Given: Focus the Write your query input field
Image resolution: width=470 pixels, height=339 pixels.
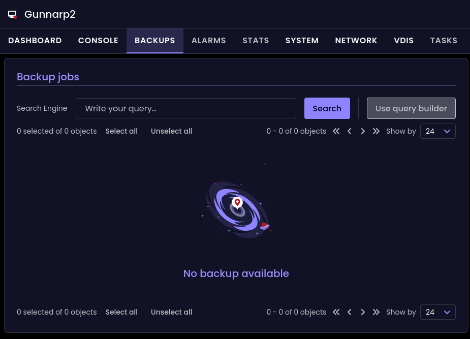Looking at the screenshot, I should [x=186, y=108].
